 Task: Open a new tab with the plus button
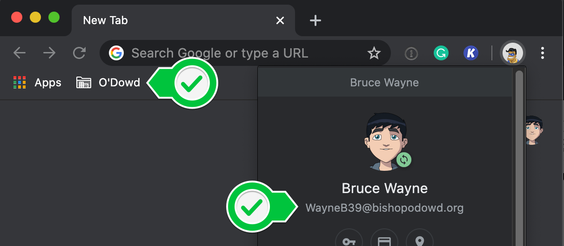pyautogui.click(x=316, y=20)
